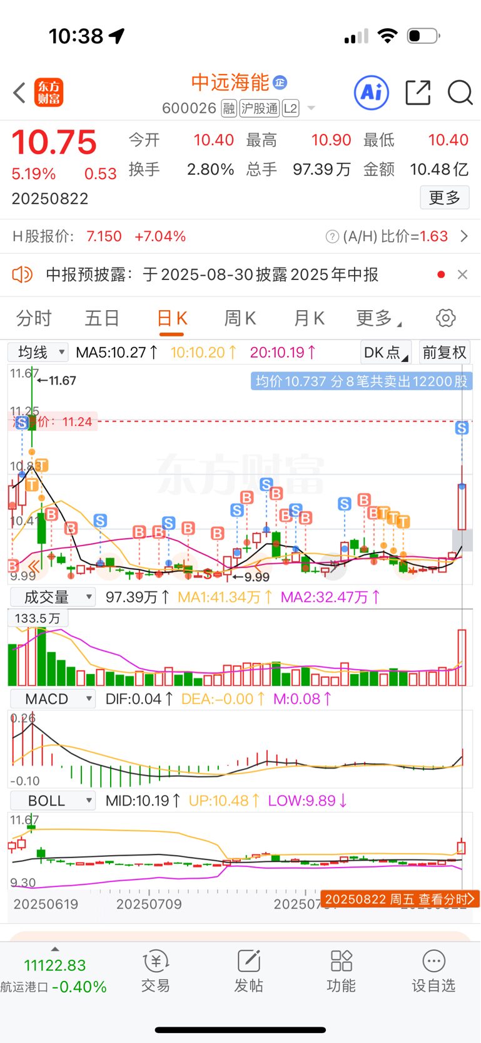Tap the MA20 value 20:10.19

pyautogui.click(x=283, y=352)
